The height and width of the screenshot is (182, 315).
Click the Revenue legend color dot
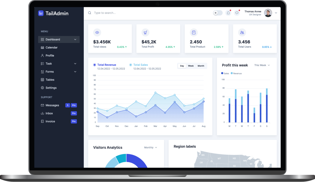[x=232, y=73]
